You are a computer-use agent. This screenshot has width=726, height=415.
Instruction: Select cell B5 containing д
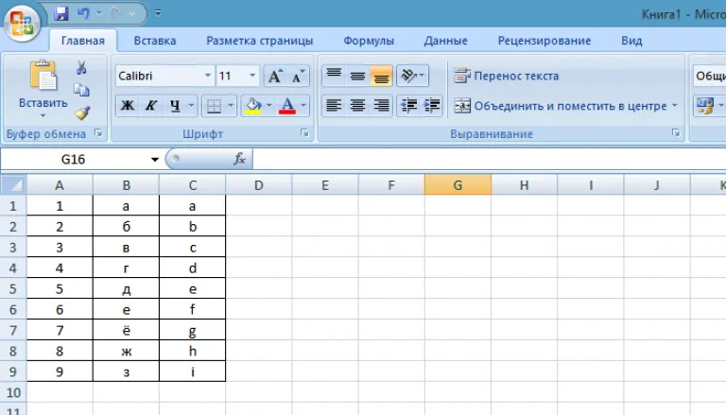pyautogui.click(x=126, y=289)
